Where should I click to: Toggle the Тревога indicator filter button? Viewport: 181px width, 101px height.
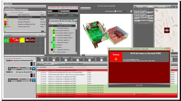click(x=42, y=59)
